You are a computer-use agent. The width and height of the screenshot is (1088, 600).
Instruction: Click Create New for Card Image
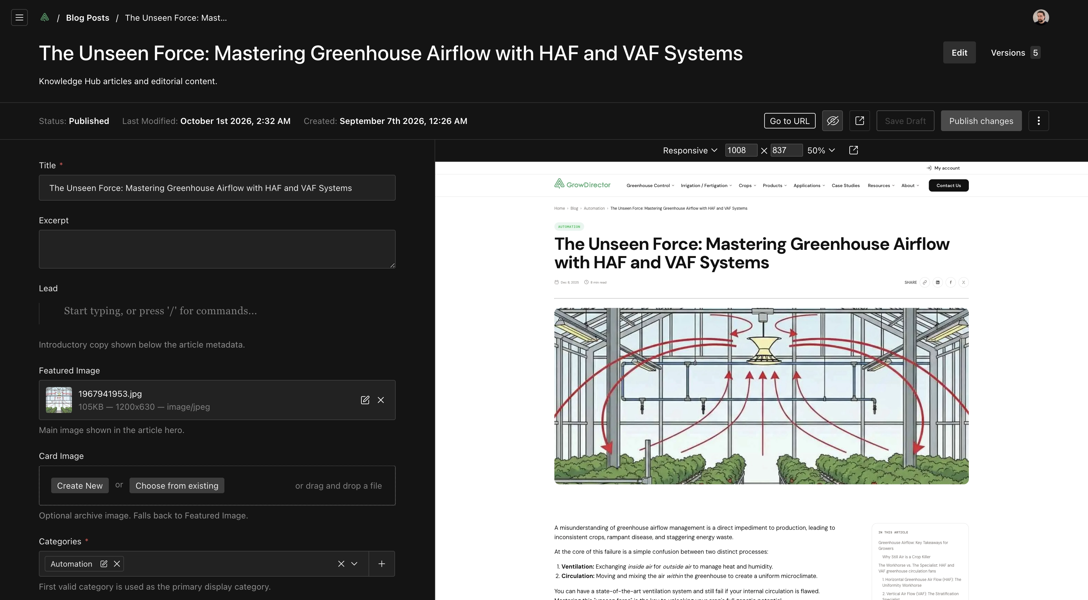[80, 485]
